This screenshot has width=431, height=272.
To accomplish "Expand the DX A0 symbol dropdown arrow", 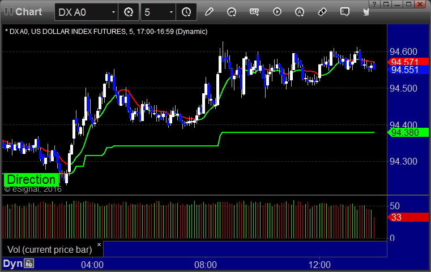I will click(113, 12).
